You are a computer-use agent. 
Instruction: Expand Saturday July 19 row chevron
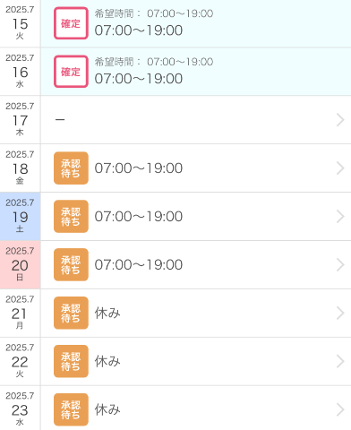click(x=340, y=217)
